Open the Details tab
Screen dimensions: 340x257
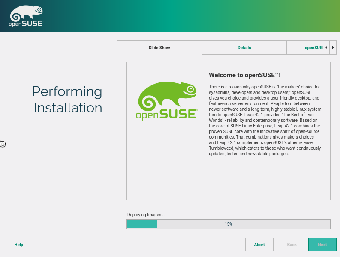pyautogui.click(x=244, y=48)
